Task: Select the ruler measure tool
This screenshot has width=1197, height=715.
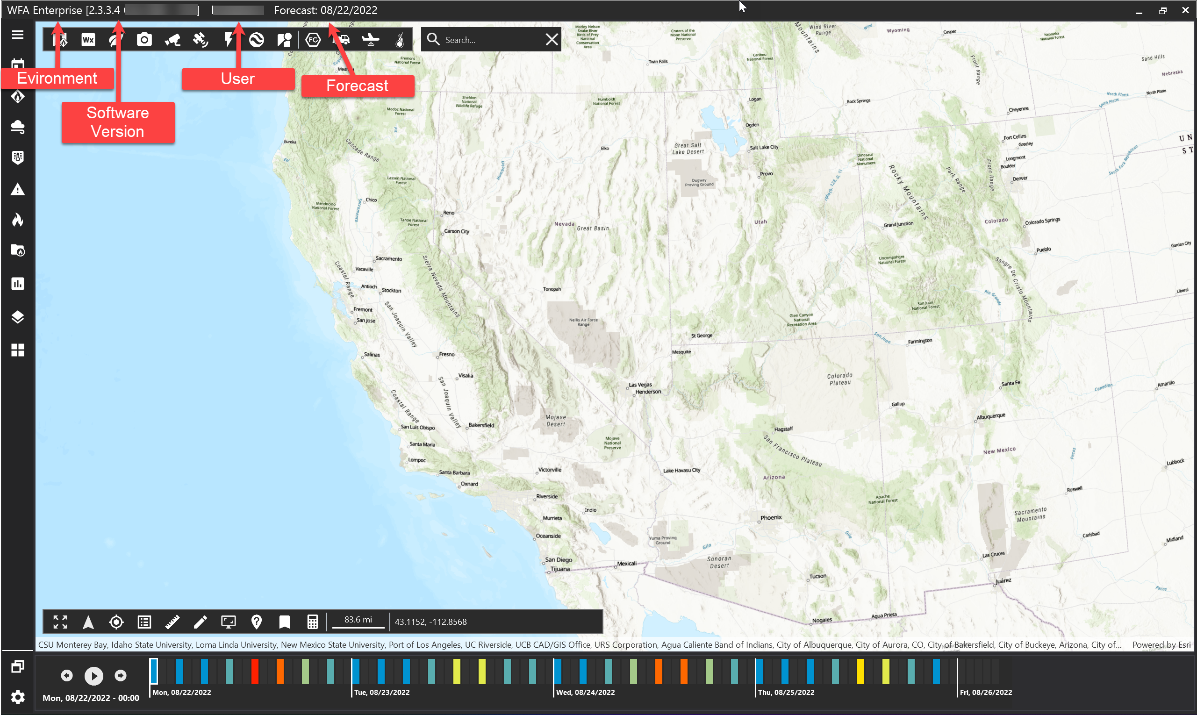Action: (x=172, y=622)
